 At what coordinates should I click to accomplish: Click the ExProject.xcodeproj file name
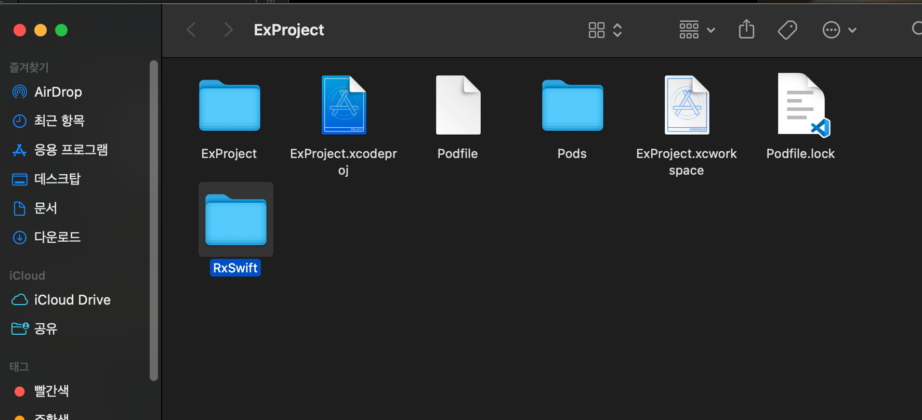[x=344, y=162]
